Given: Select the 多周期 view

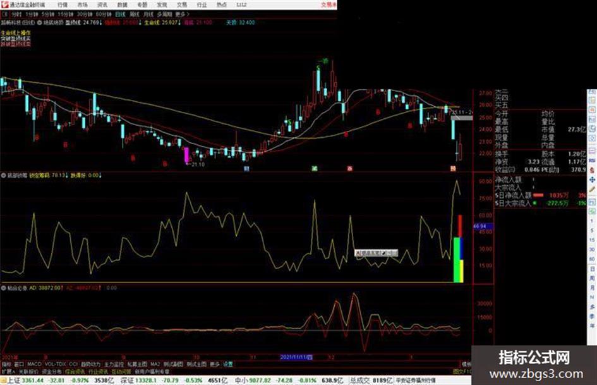Looking at the screenshot, I should pos(164,14).
